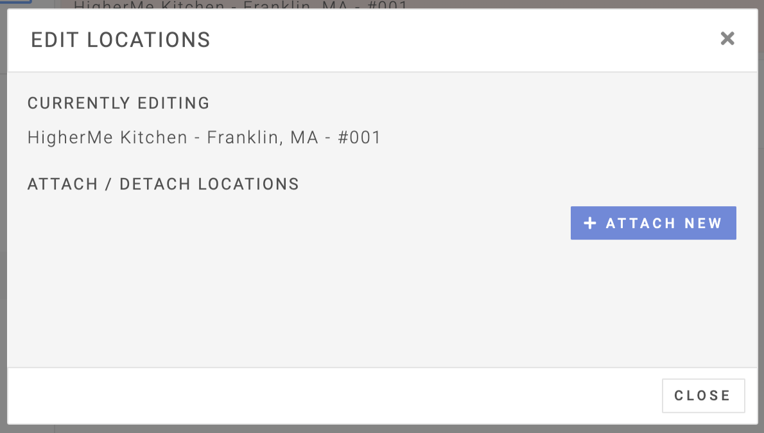This screenshot has width=764, height=433.
Task: Click blank header space beside the title
Action: [449, 40]
